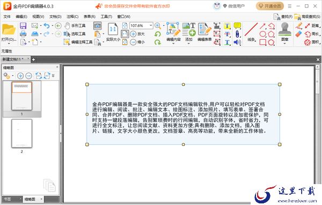Go to previous view green left arrow
The image size is (322, 205).
(x=58, y=26)
